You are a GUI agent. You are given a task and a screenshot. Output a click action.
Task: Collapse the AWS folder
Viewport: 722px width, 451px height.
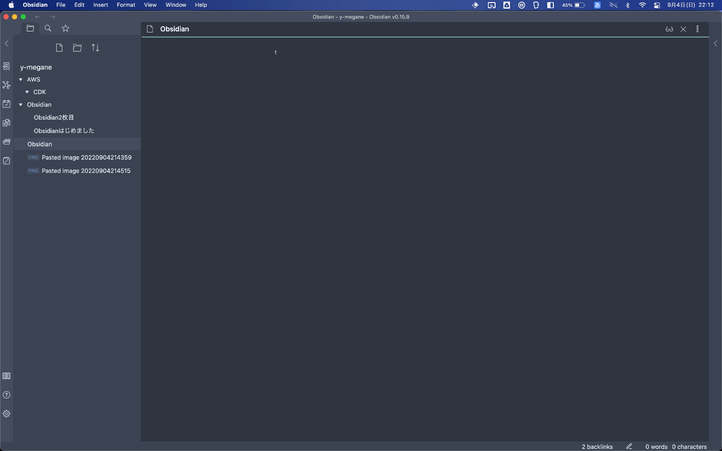pos(21,79)
